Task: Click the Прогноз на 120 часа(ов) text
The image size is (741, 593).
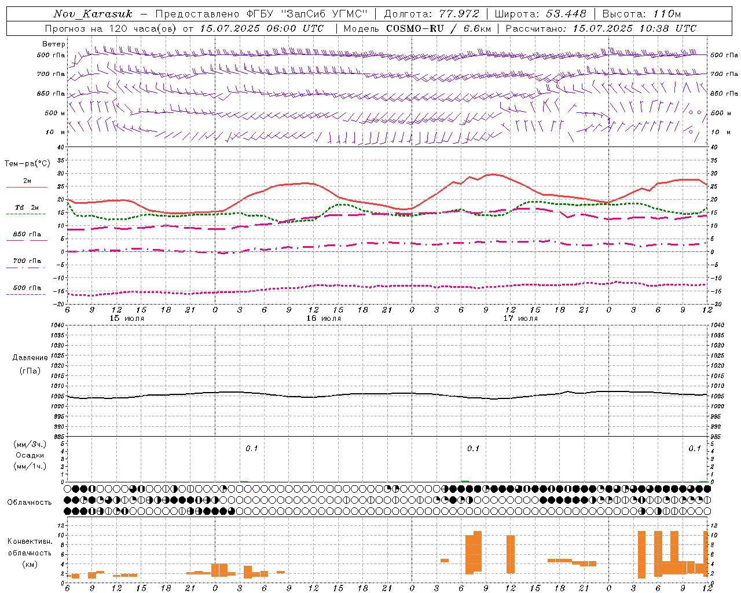Action: (112, 28)
